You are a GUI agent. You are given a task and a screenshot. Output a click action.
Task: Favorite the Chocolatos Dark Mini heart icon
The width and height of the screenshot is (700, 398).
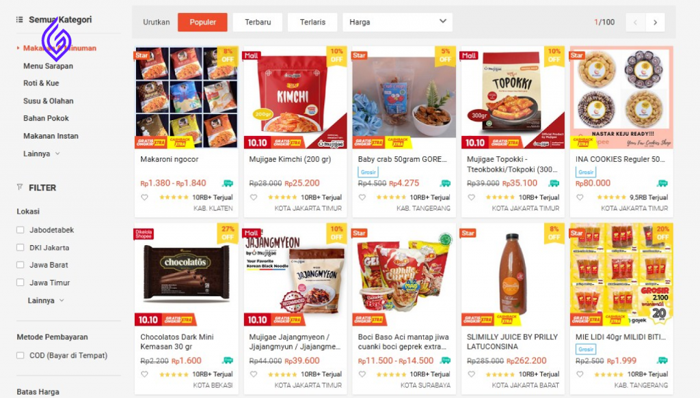coord(145,374)
